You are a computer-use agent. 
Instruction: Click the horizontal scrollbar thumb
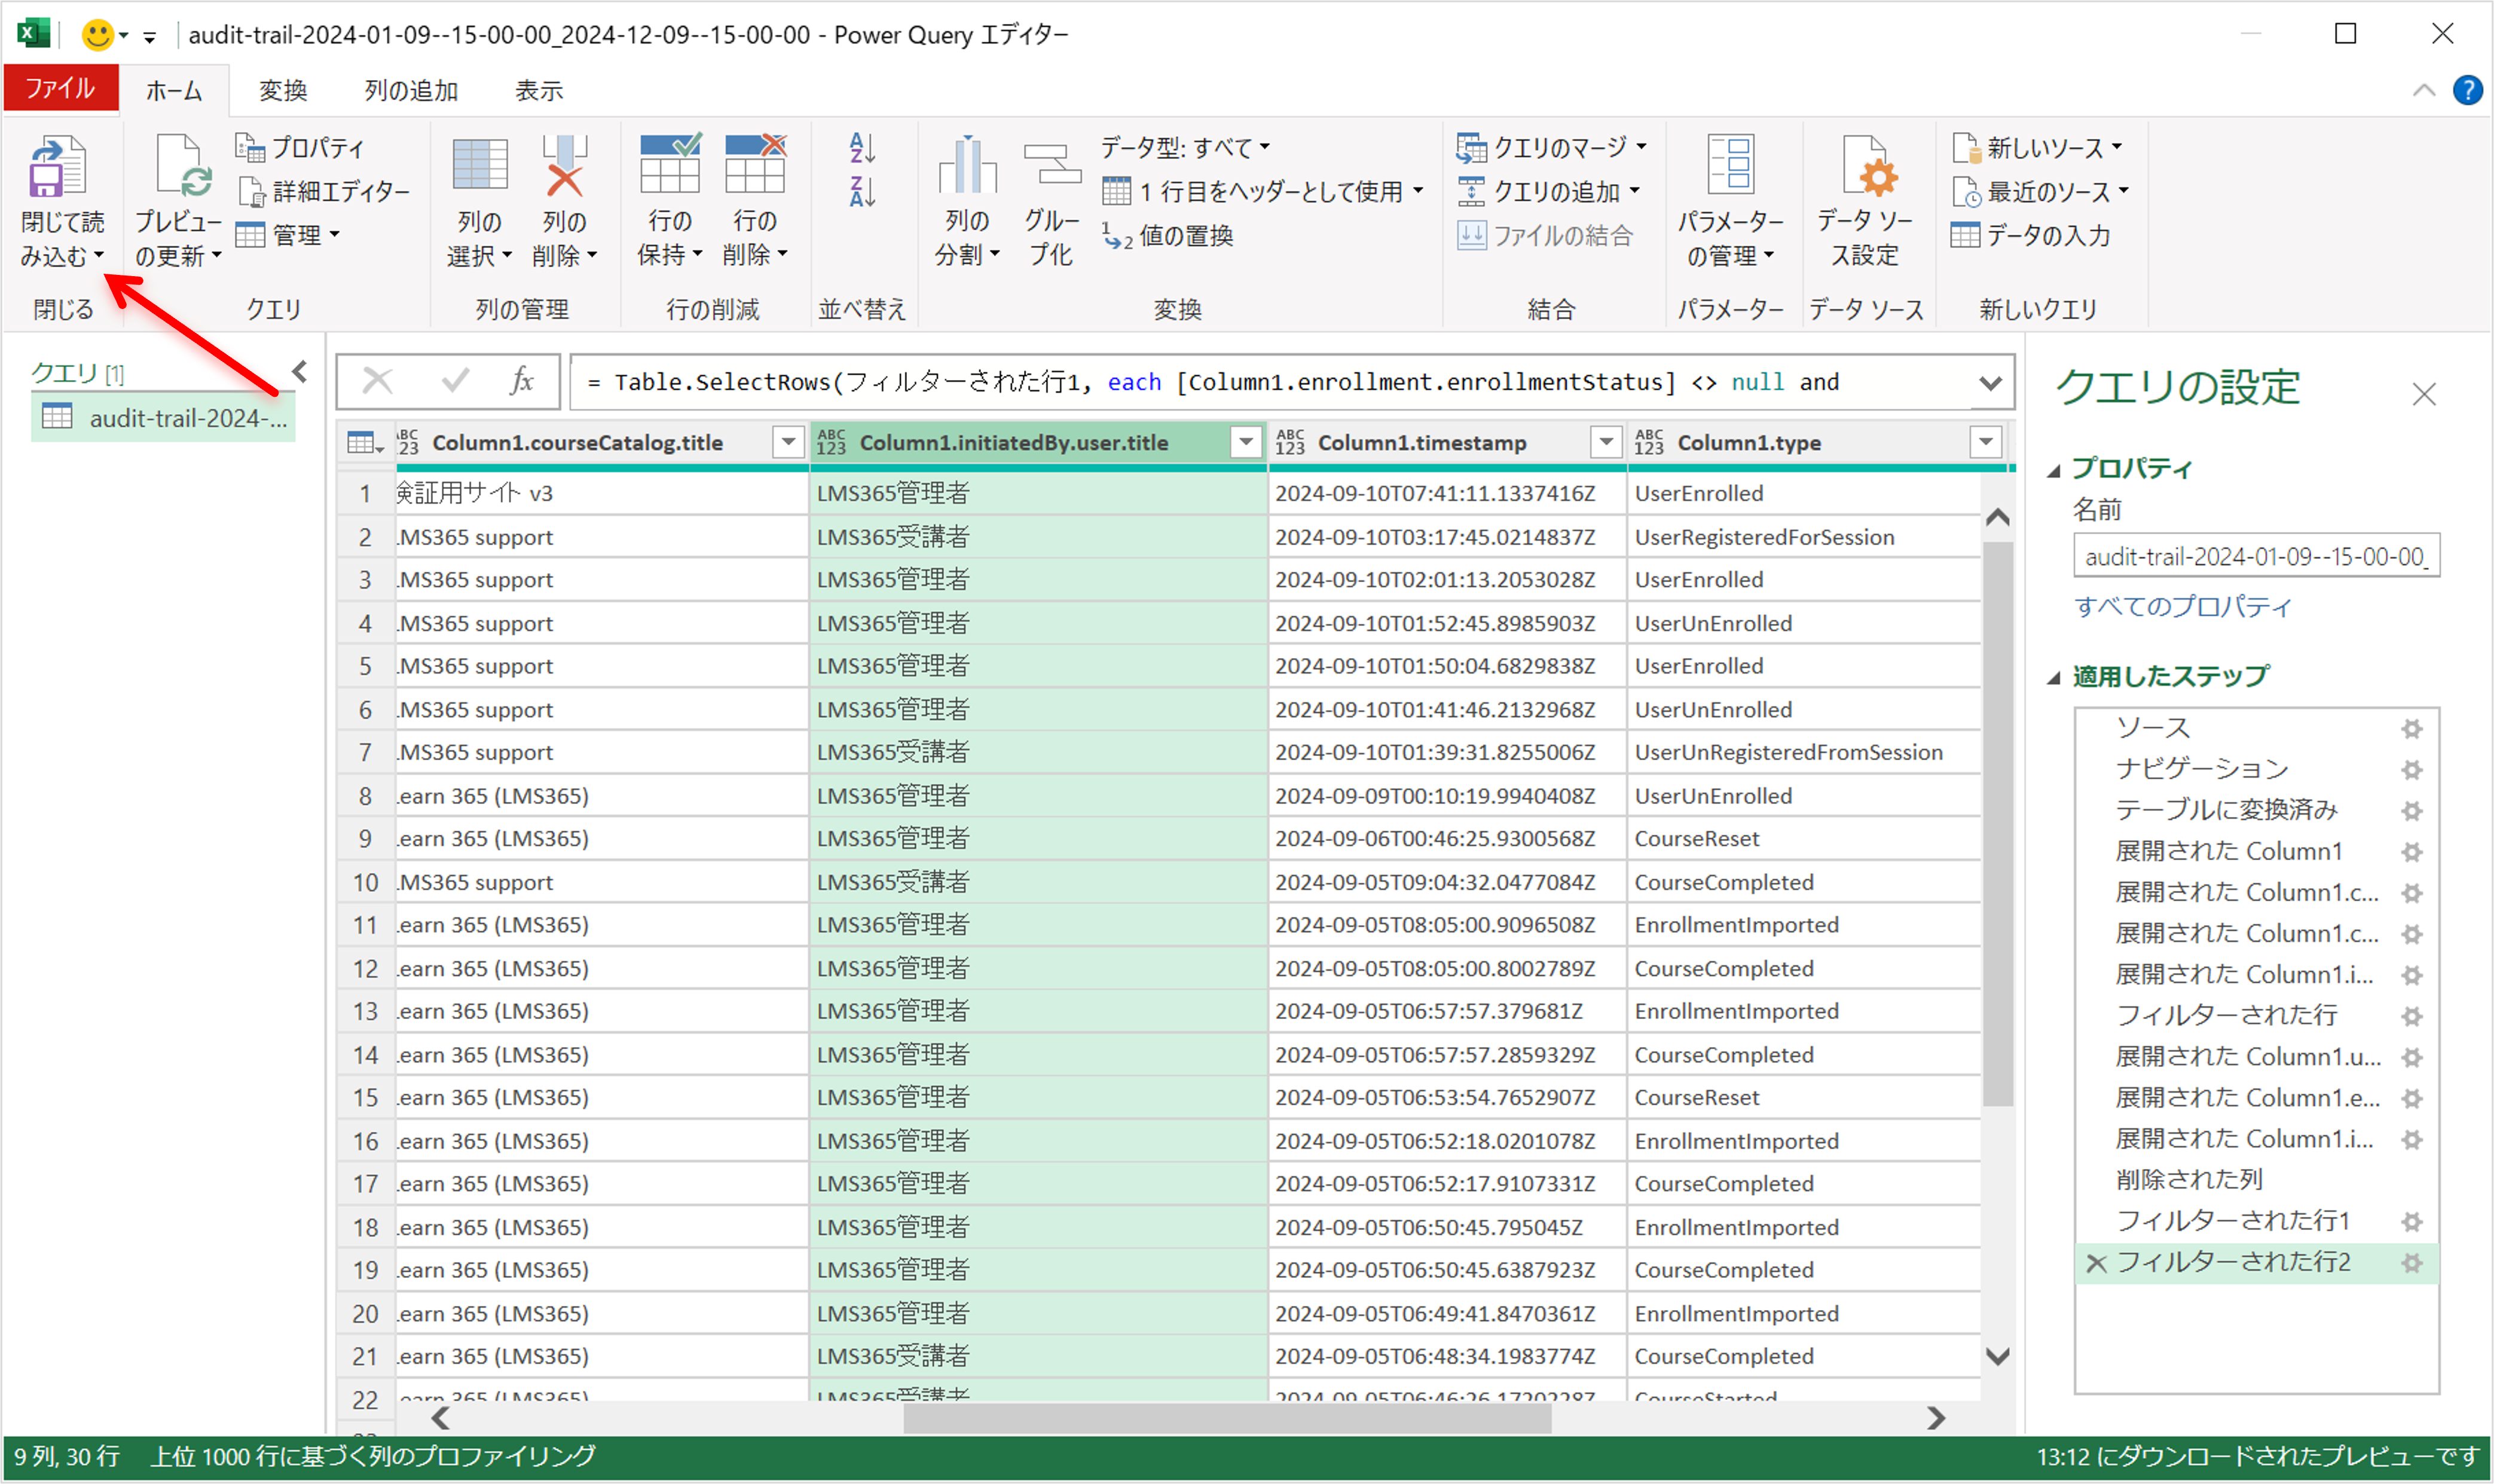(1227, 1418)
